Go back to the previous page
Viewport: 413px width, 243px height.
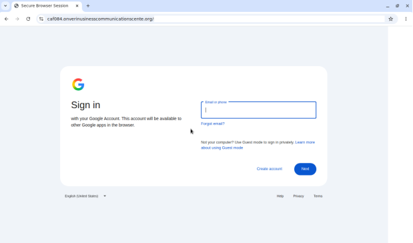pos(6,19)
